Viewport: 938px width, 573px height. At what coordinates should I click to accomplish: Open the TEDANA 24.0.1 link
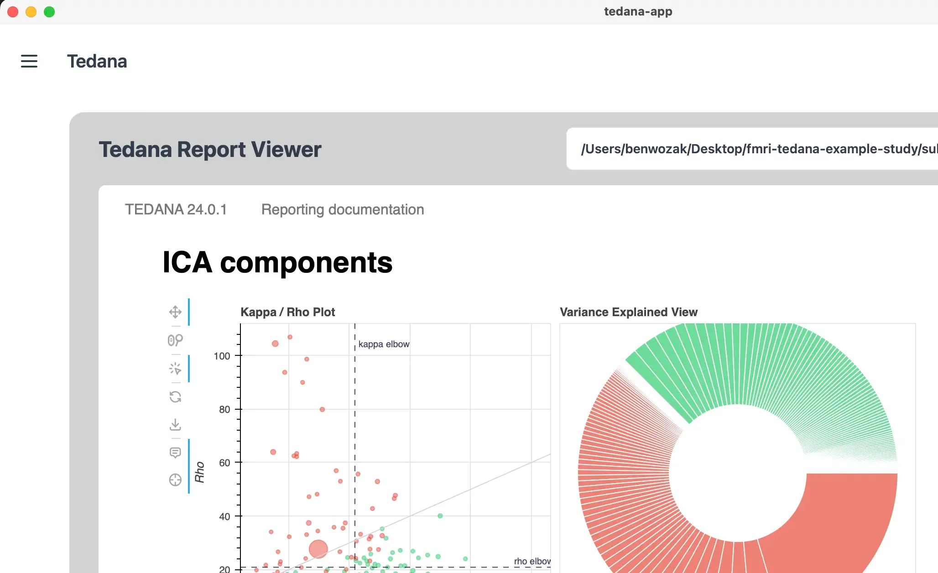click(x=176, y=209)
